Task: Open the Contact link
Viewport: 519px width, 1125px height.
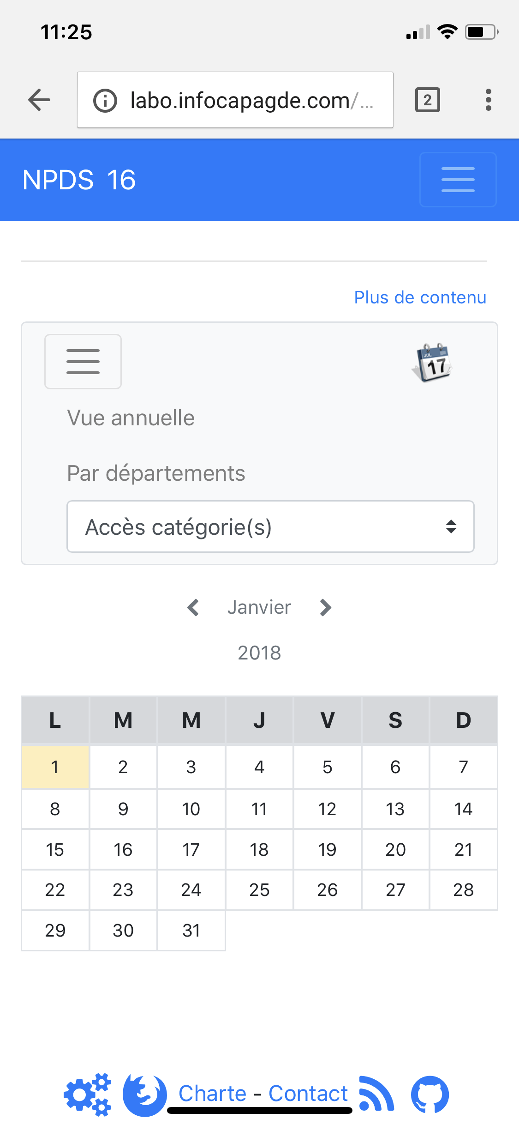Action: pos(308,1094)
